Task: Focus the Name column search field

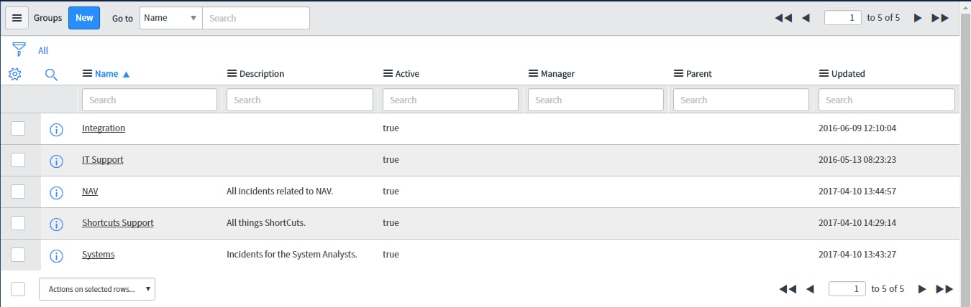Action: [150, 100]
